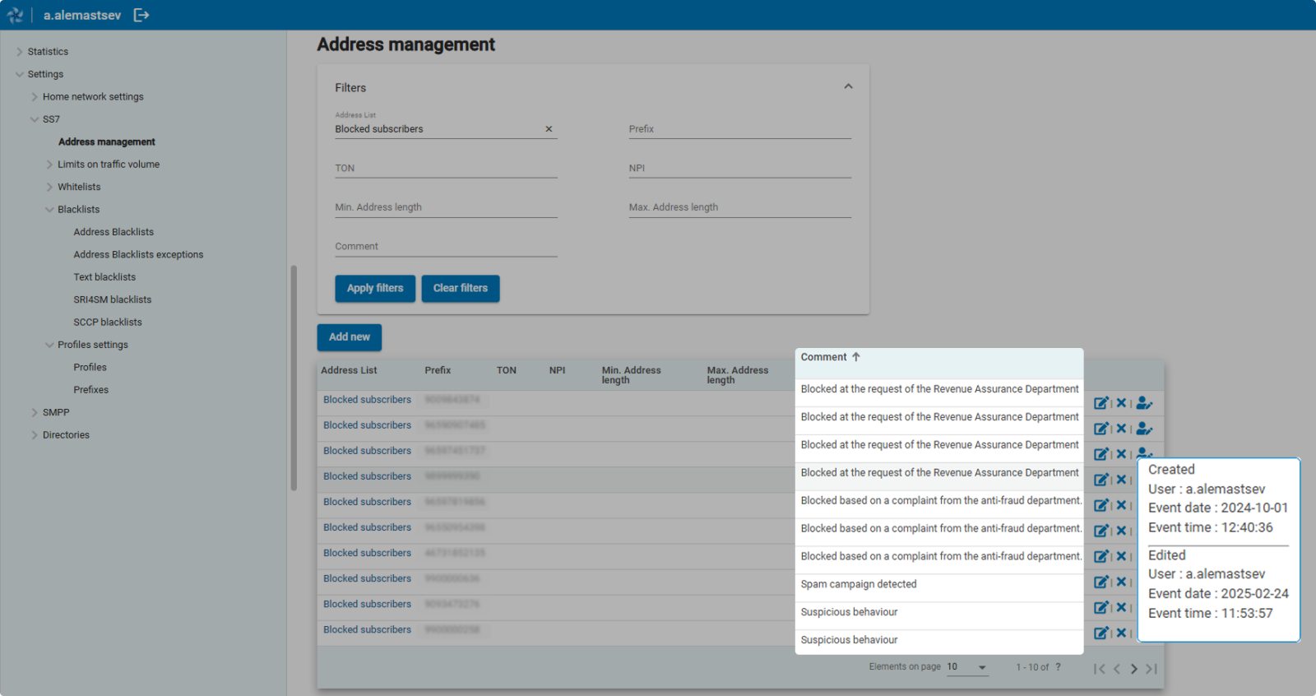Edit the first Blocked subscribers row
Image resolution: width=1316 pixels, height=696 pixels.
pos(1101,403)
